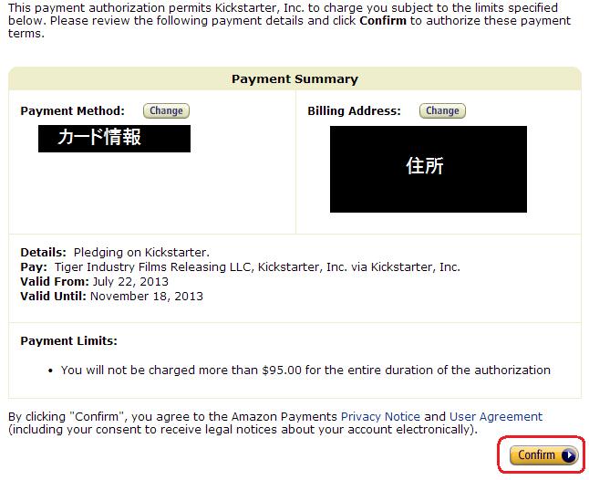Click the Billing Address label
The width and height of the screenshot is (589, 480).
[354, 111]
